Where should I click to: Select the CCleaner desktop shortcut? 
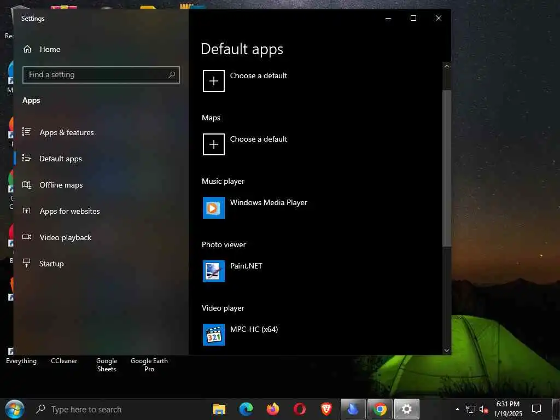pyautogui.click(x=64, y=361)
